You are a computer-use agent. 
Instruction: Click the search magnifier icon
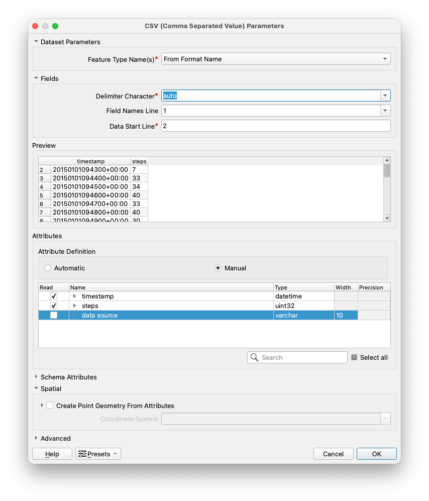[x=254, y=357]
